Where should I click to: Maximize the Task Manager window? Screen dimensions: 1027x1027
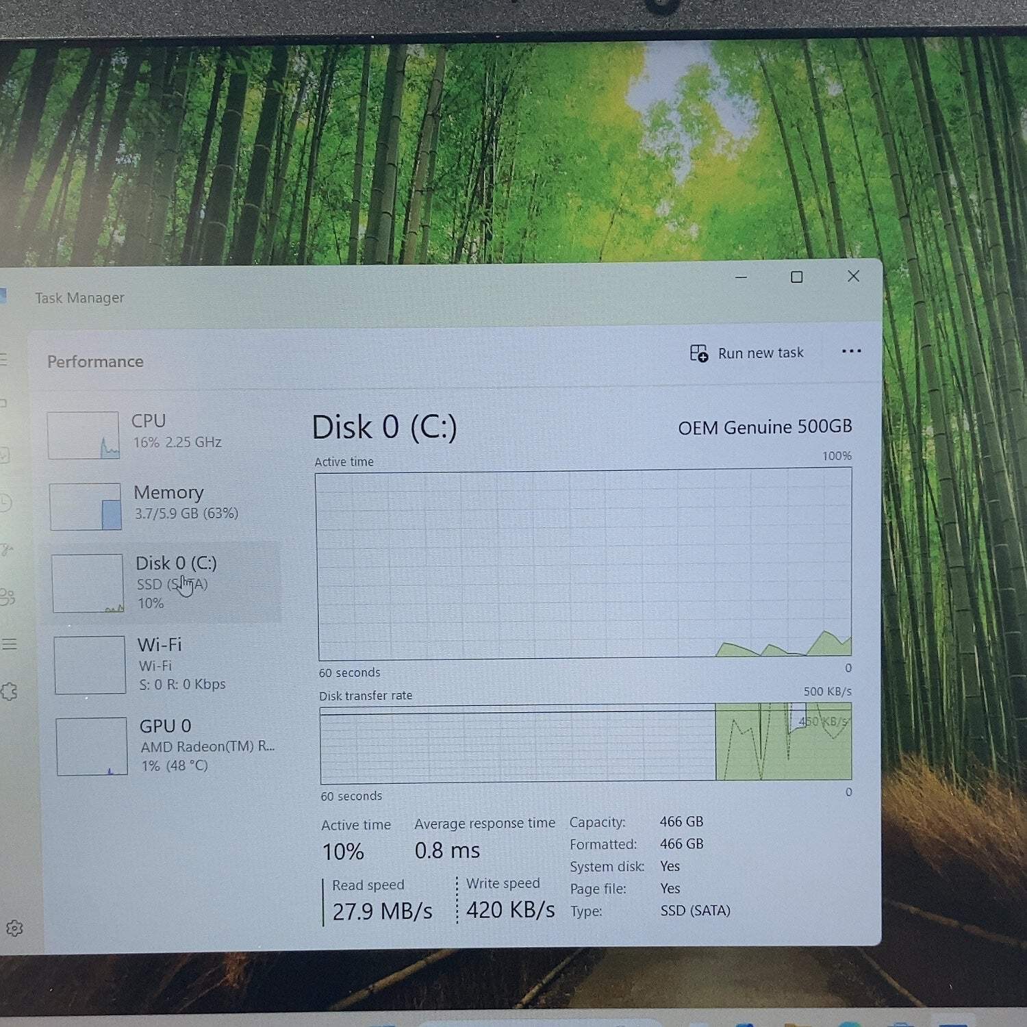pyautogui.click(x=796, y=277)
